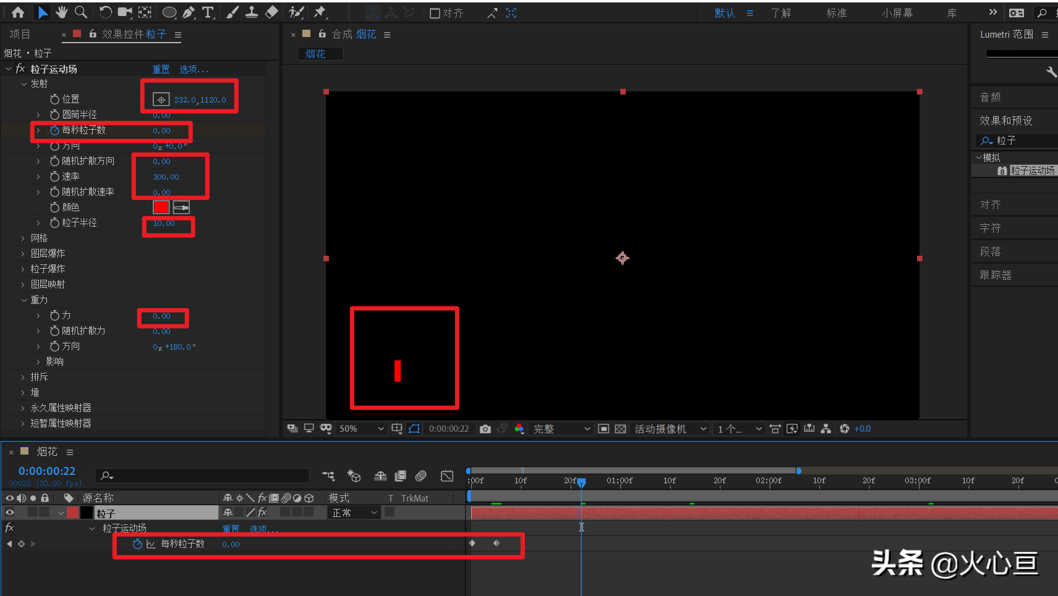
Task: Expand the 永久属性映射器 group
Action: 23,408
